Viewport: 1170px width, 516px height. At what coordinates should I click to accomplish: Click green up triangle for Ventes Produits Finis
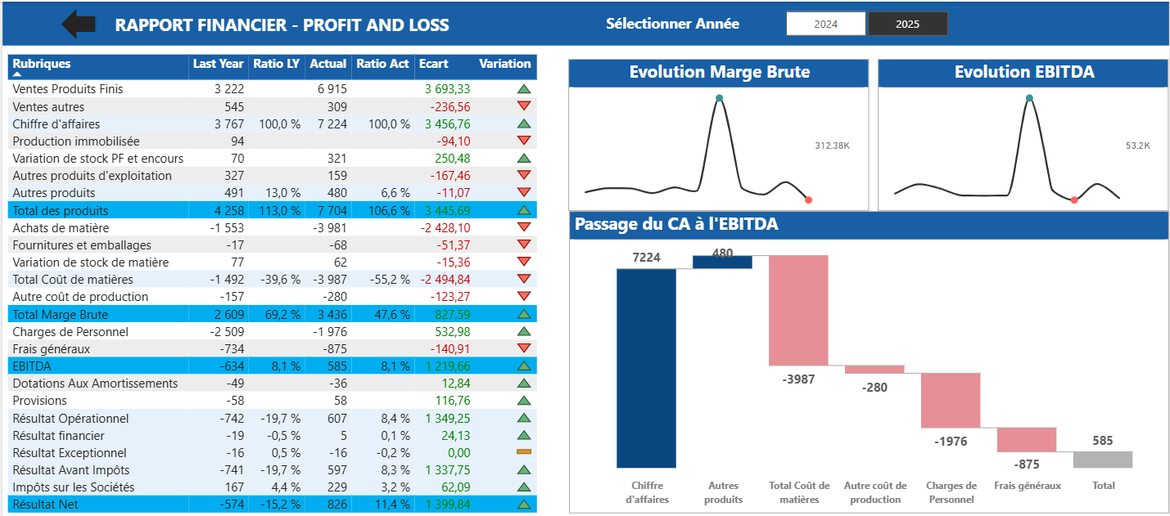(524, 88)
